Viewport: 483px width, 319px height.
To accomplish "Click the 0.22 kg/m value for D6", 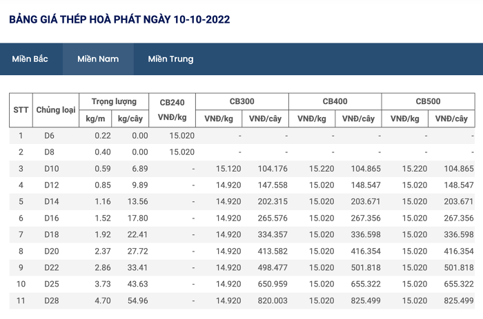I will click(x=103, y=136).
